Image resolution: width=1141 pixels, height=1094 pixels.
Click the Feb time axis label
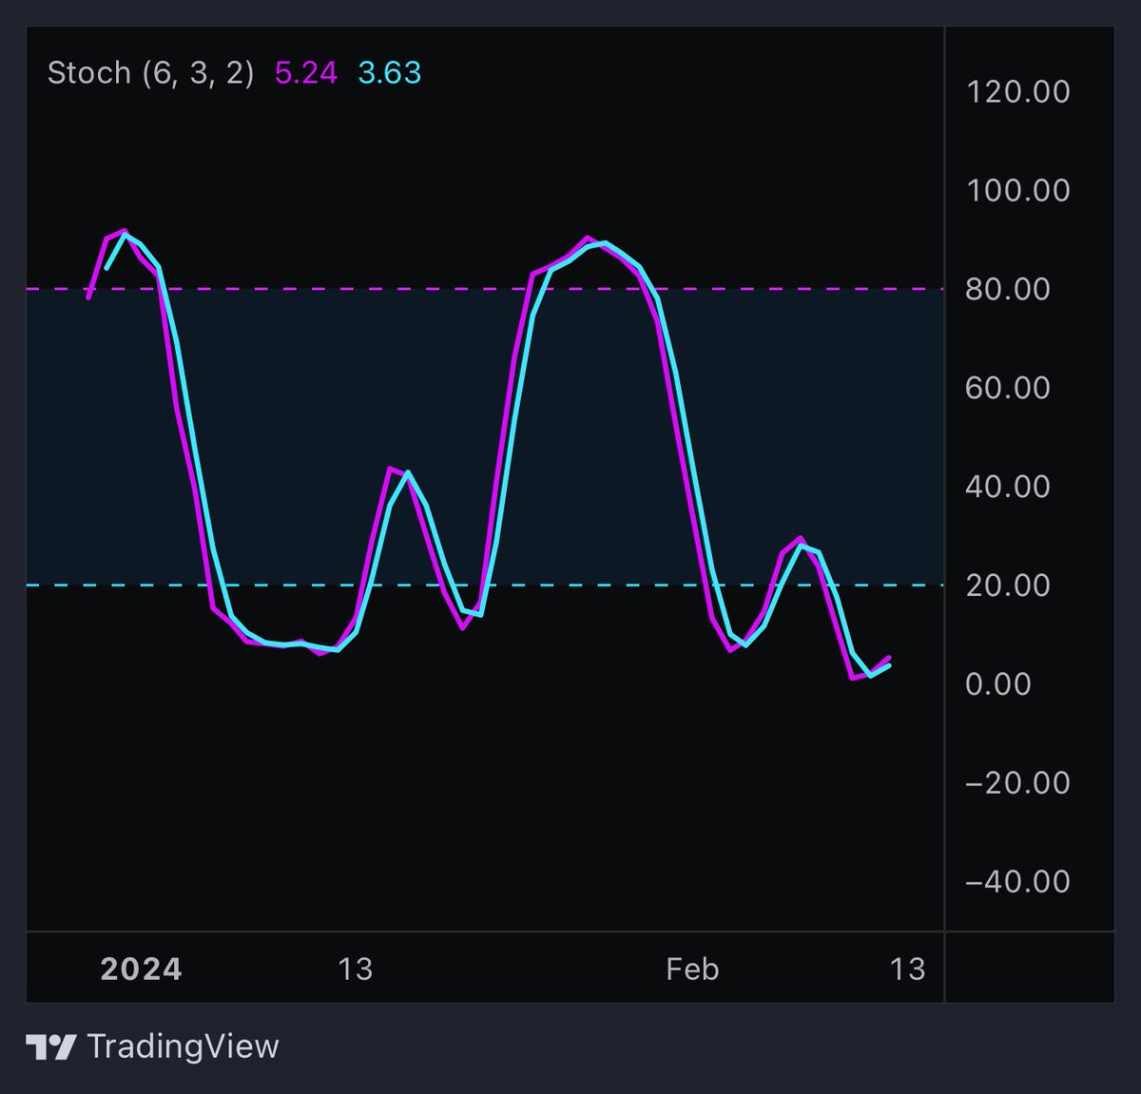(x=692, y=969)
